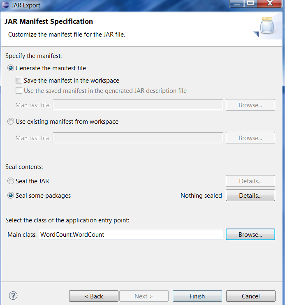Click 'Select the class of the application entry point' label

point(67,220)
